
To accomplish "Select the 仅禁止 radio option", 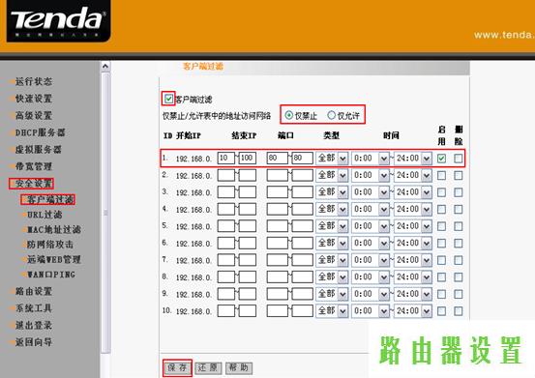I will pos(289,115).
